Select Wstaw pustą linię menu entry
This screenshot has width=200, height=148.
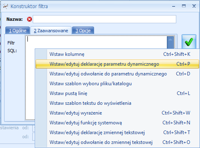117,93
